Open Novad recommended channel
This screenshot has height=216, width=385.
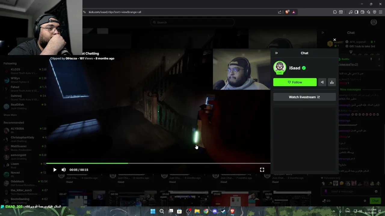click(x=24, y=174)
